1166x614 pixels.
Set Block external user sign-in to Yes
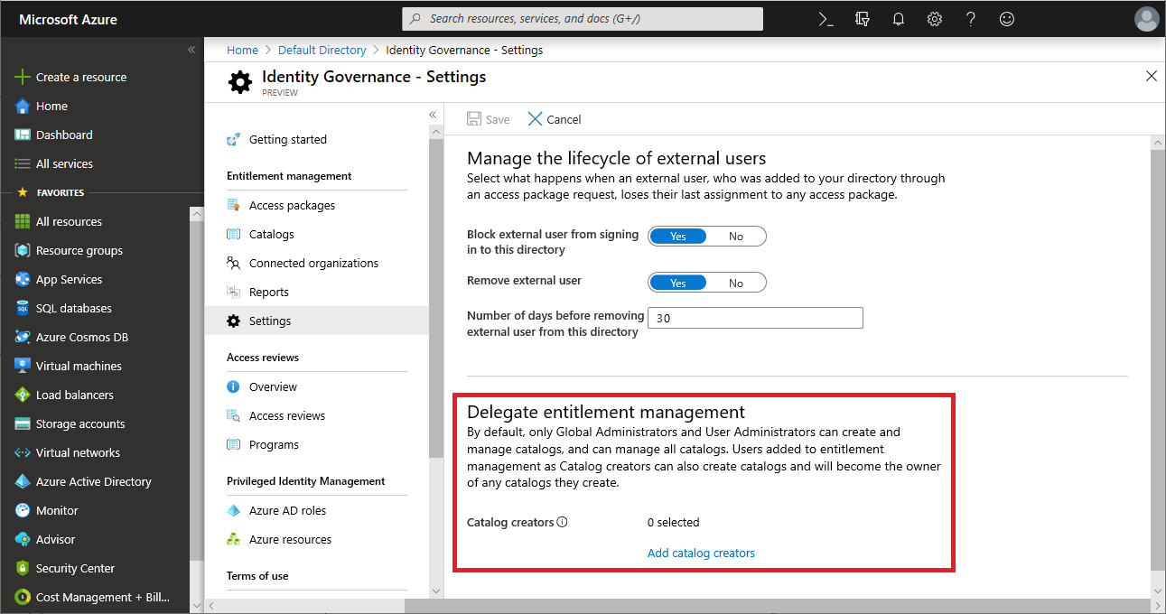coord(678,236)
